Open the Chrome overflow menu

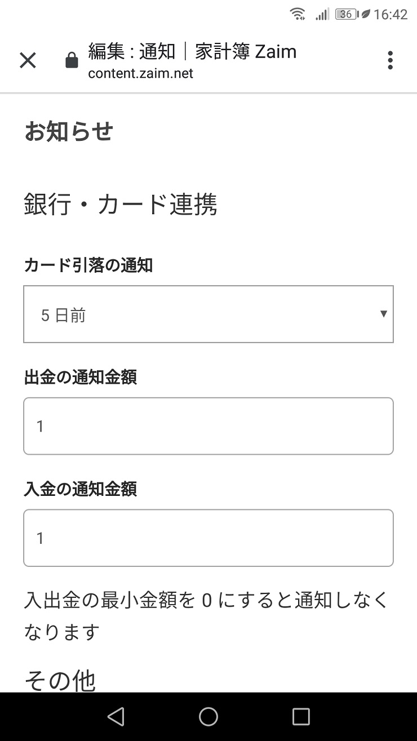390,60
